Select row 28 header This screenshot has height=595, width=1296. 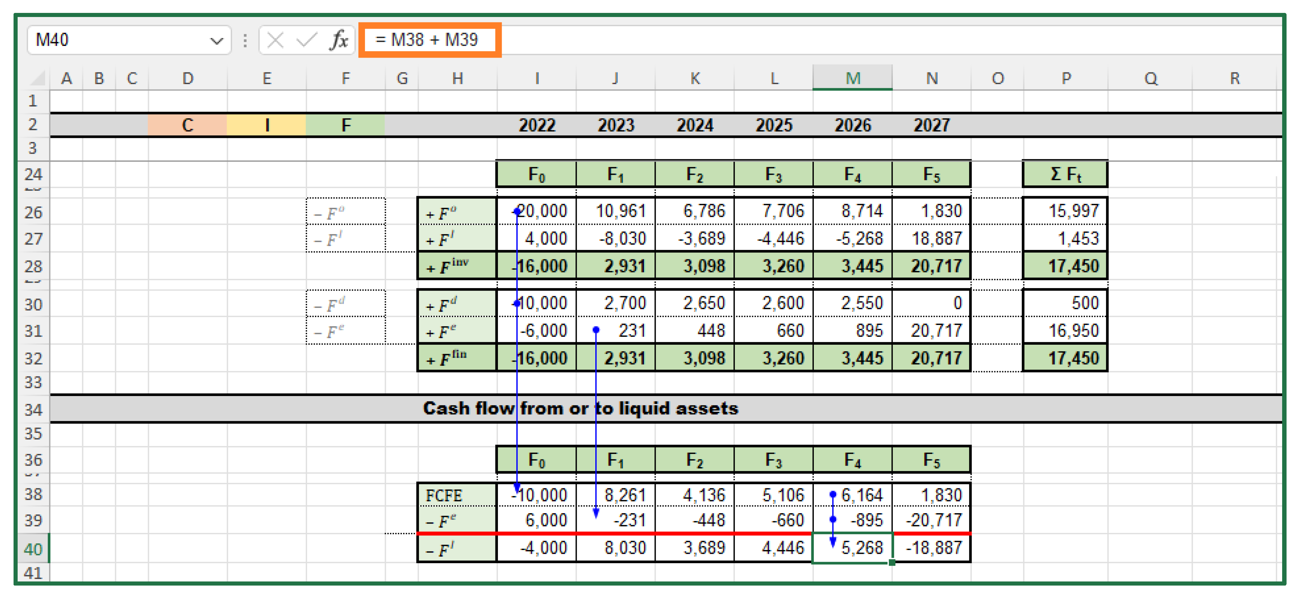pyautogui.click(x=33, y=266)
